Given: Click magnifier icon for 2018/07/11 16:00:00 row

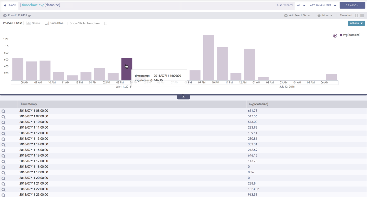Looking at the screenshot, I should tap(4, 156).
